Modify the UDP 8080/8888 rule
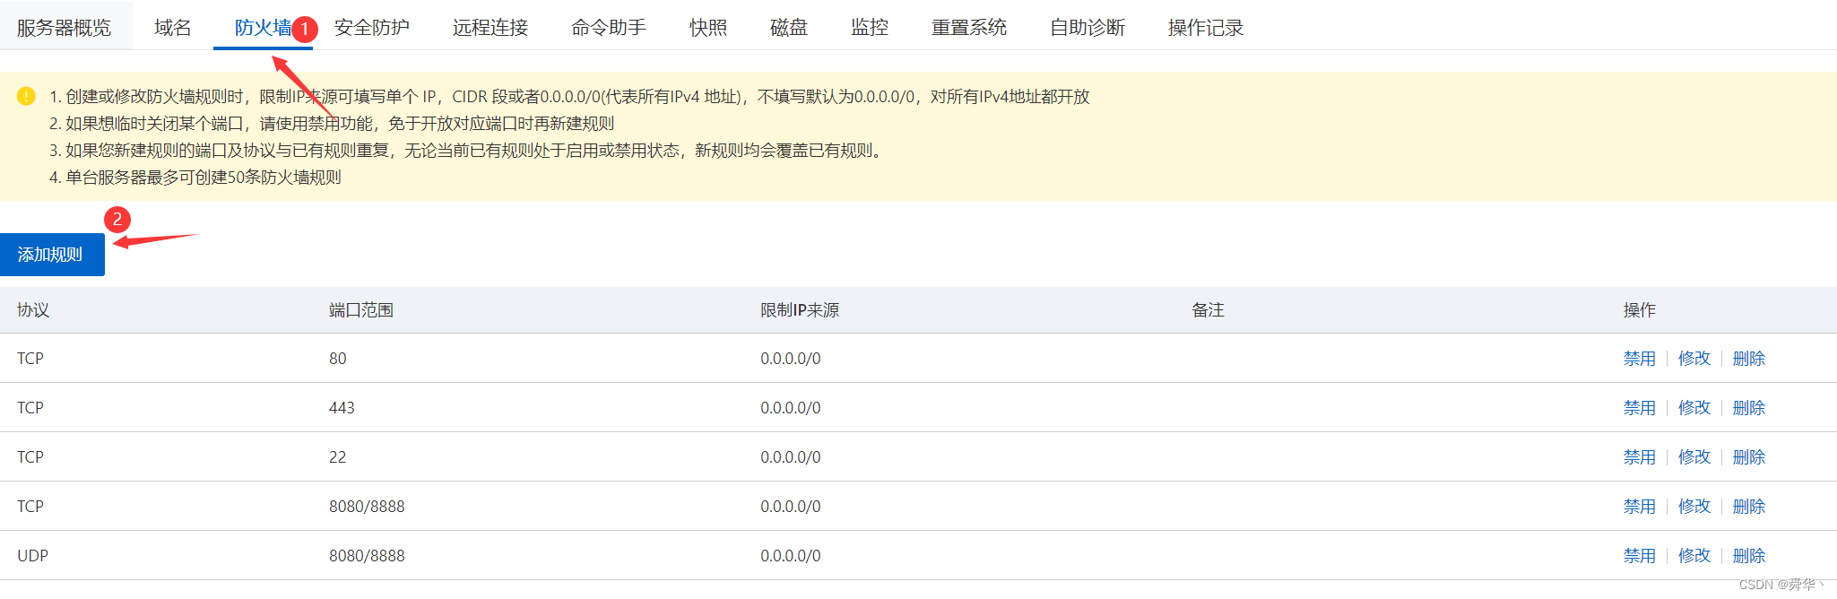Image resolution: width=1837 pixels, height=599 pixels. coord(1694,556)
